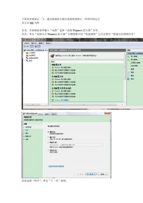Click the 监视 monitor icon
Image resolution: width=143 pixels, height=203 pixels.
[27, 61]
